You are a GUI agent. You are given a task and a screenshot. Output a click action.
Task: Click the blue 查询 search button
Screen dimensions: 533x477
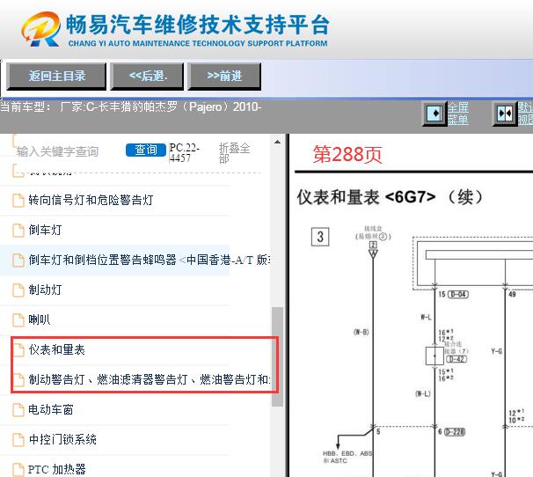(146, 150)
